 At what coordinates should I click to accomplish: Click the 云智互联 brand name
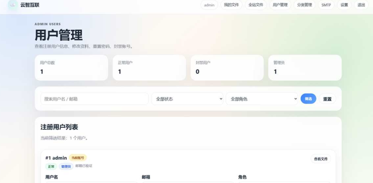30,5
